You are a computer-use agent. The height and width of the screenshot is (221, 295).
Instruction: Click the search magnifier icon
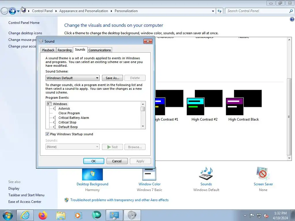[291, 11]
